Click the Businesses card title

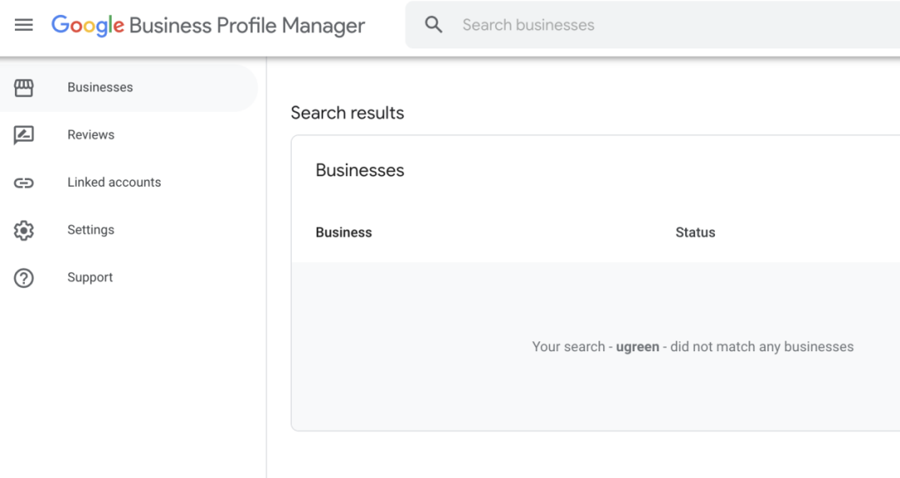[x=360, y=170]
